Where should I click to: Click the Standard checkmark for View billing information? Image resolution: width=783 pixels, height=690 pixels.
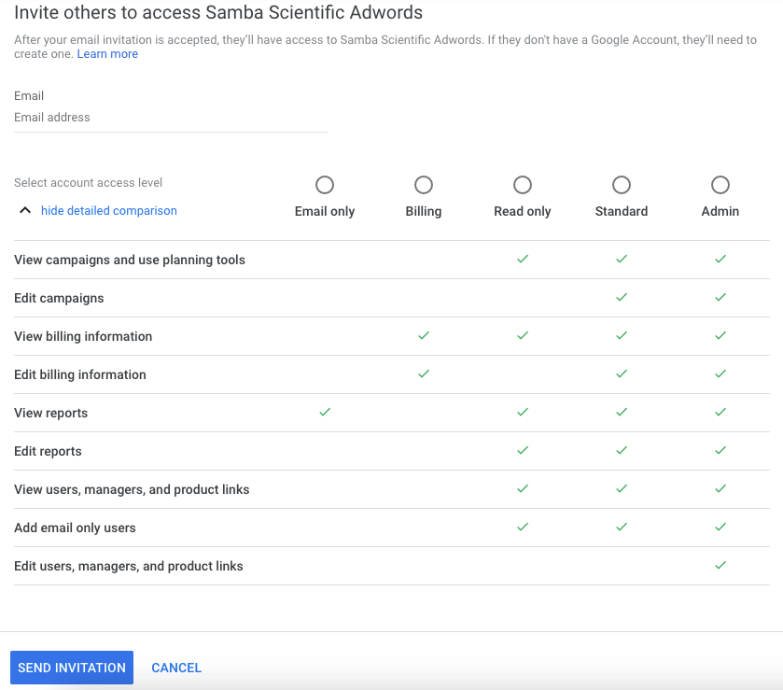point(622,335)
